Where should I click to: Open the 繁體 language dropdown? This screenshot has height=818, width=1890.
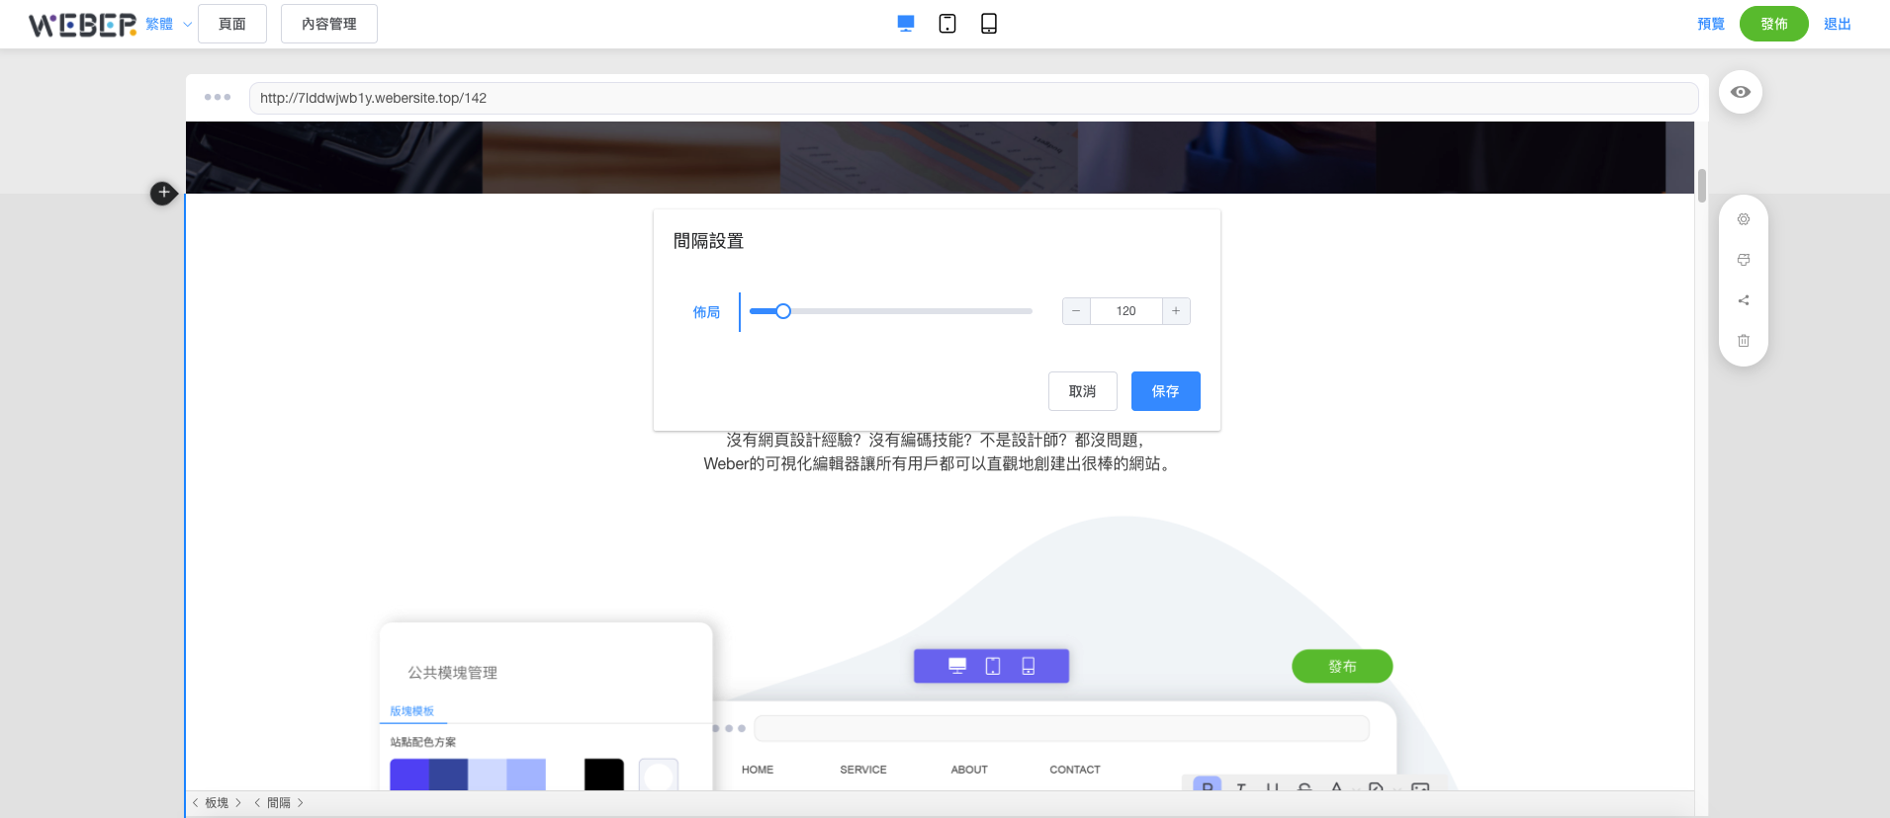click(x=168, y=24)
